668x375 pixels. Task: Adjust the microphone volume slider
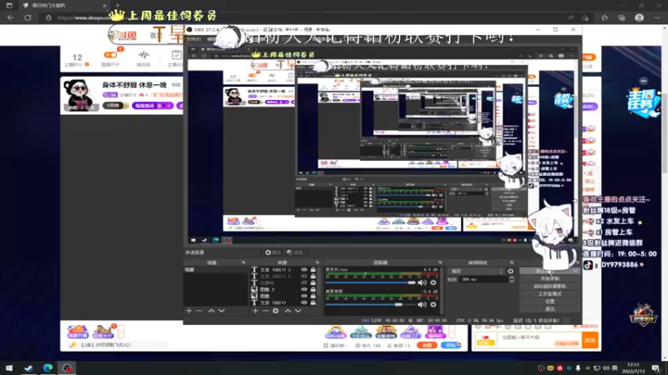[x=370, y=282]
